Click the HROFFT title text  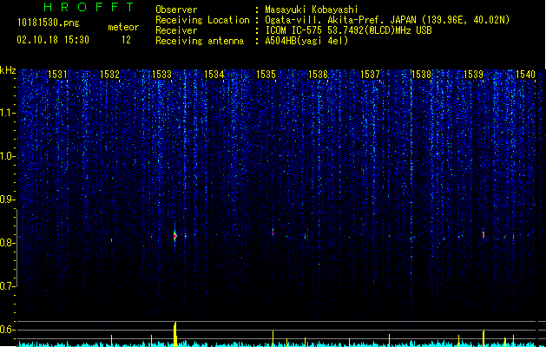pyautogui.click(x=89, y=7)
